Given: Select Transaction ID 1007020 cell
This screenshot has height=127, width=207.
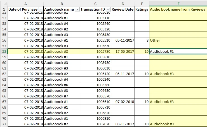Looking at the screenshot, I should 95,124.
